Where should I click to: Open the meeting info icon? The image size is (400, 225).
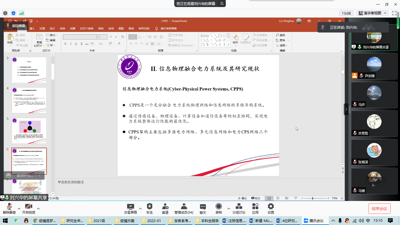(5, 13)
